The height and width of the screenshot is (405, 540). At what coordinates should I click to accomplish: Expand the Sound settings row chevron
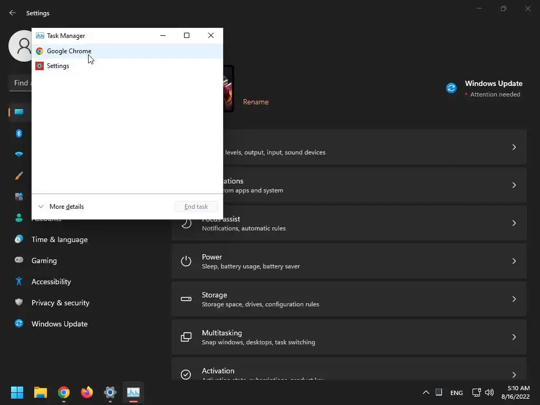(514, 147)
